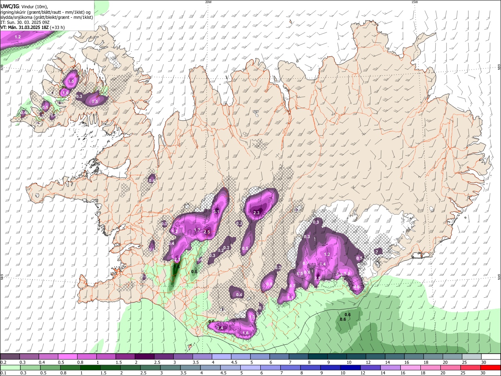The width and height of the screenshot is (501, 376).
Task: Click the '3.1' snowfall value on the map
Action: click(x=216, y=211)
